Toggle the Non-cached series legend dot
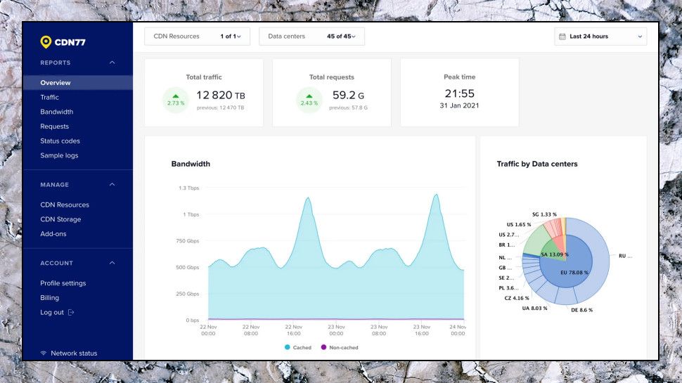682x383 pixels. coord(323,347)
